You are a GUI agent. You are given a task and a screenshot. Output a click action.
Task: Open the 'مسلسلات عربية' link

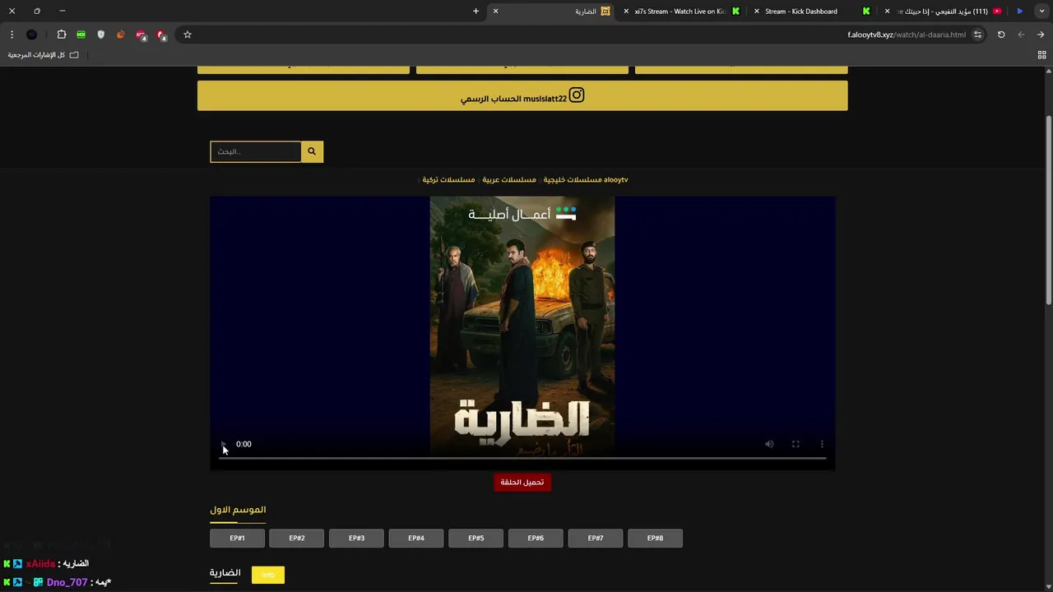[509, 179]
